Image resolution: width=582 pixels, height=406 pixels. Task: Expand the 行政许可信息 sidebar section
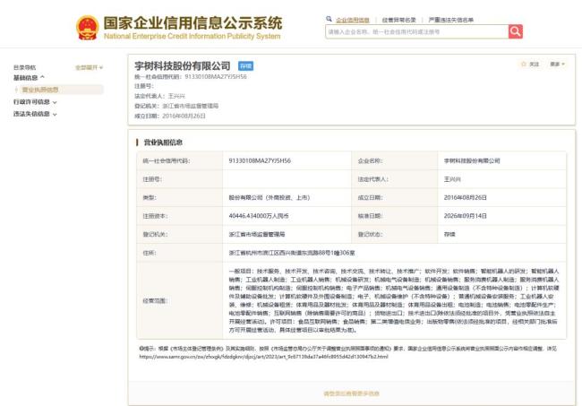35,102
